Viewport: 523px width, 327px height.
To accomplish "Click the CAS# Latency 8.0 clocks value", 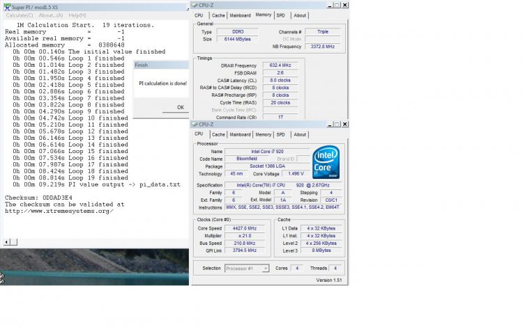I will tap(280, 81).
